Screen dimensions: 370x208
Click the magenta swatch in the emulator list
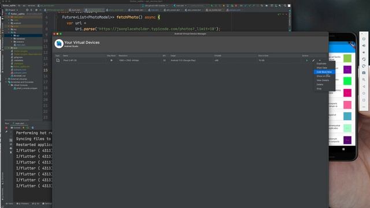[347, 93]
